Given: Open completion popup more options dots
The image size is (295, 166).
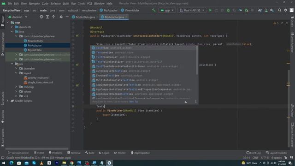Looking at the screenshot, I should (196, 101).
